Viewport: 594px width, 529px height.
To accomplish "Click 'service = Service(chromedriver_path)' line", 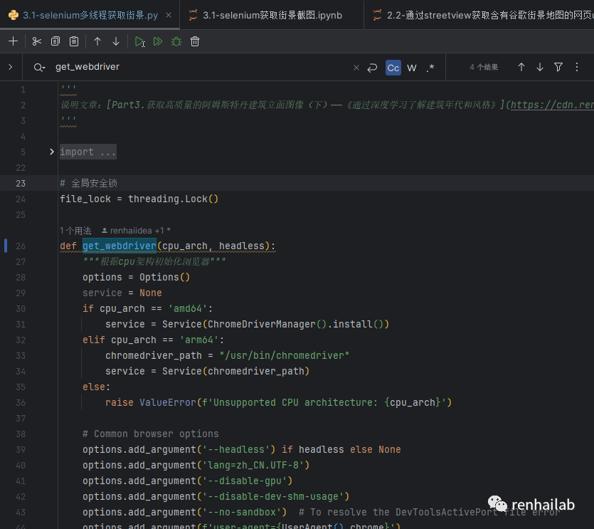I will coord(208,371).
